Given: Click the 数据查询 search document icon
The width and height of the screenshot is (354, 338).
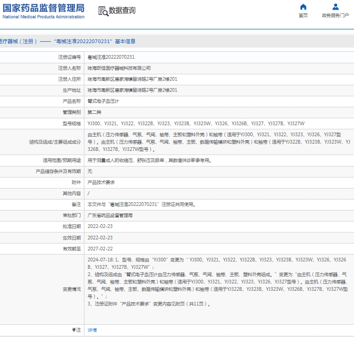Looking at the screenshot, I should pyautogui.click(x=103, y=11).
